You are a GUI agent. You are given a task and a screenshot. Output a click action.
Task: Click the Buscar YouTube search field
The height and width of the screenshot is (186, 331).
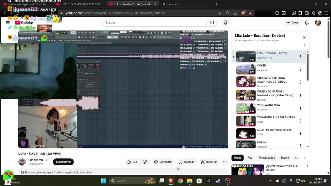coord(154,23)
